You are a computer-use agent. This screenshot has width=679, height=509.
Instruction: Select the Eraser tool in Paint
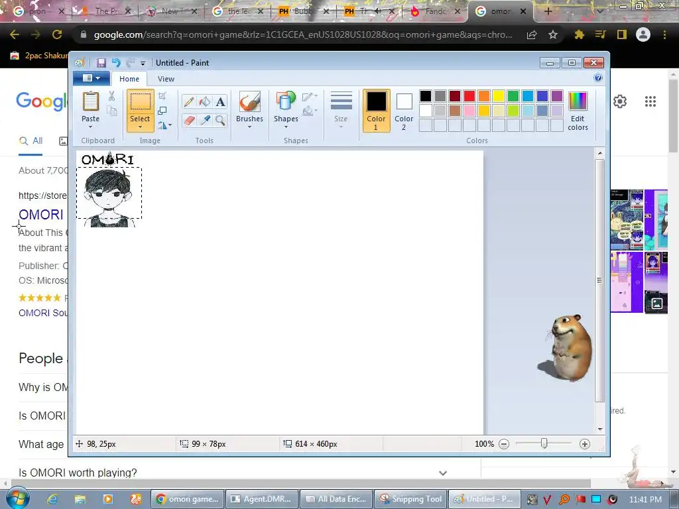coord(189,120)
